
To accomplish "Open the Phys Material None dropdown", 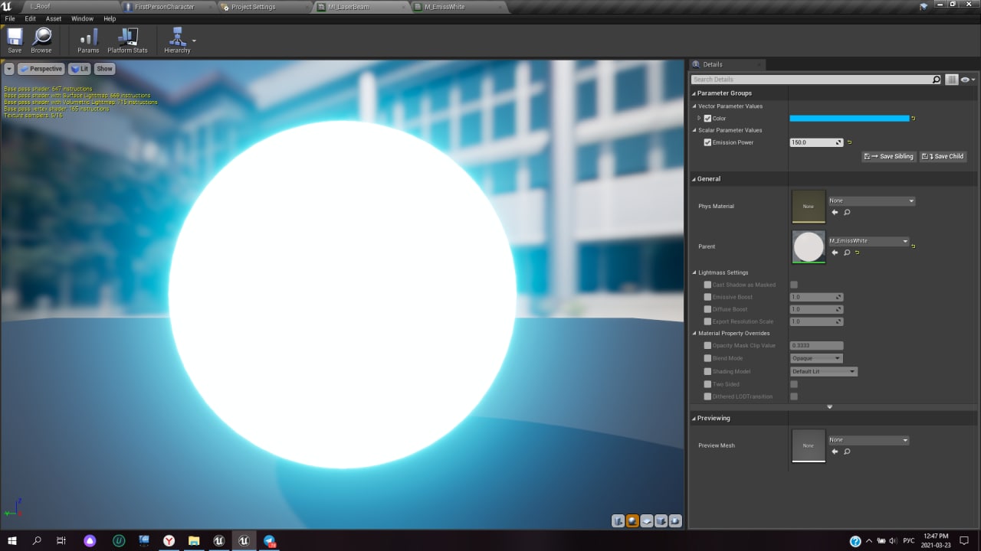I will (871, 201).
